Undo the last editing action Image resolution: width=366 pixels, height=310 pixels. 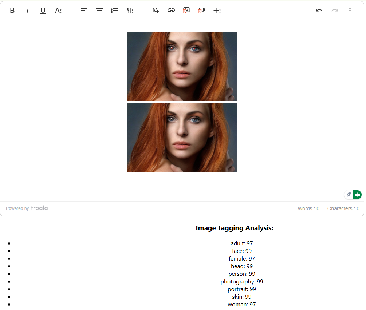coord(319,10)
